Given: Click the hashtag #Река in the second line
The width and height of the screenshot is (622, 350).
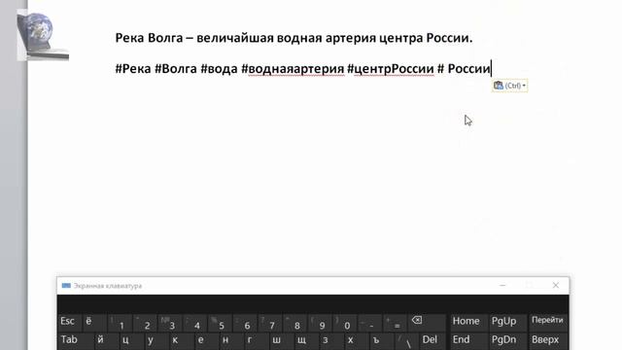Looking at the screenshot, I should pos(133,69).
